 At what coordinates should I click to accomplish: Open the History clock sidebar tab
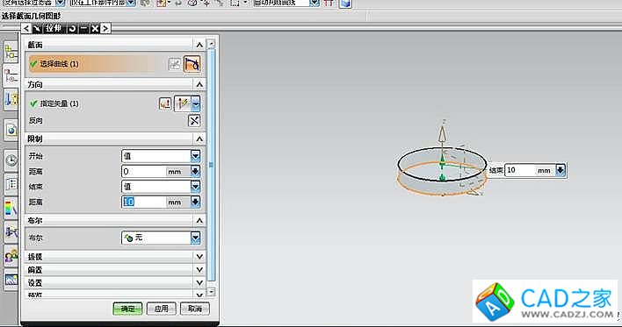coord(11,160)
